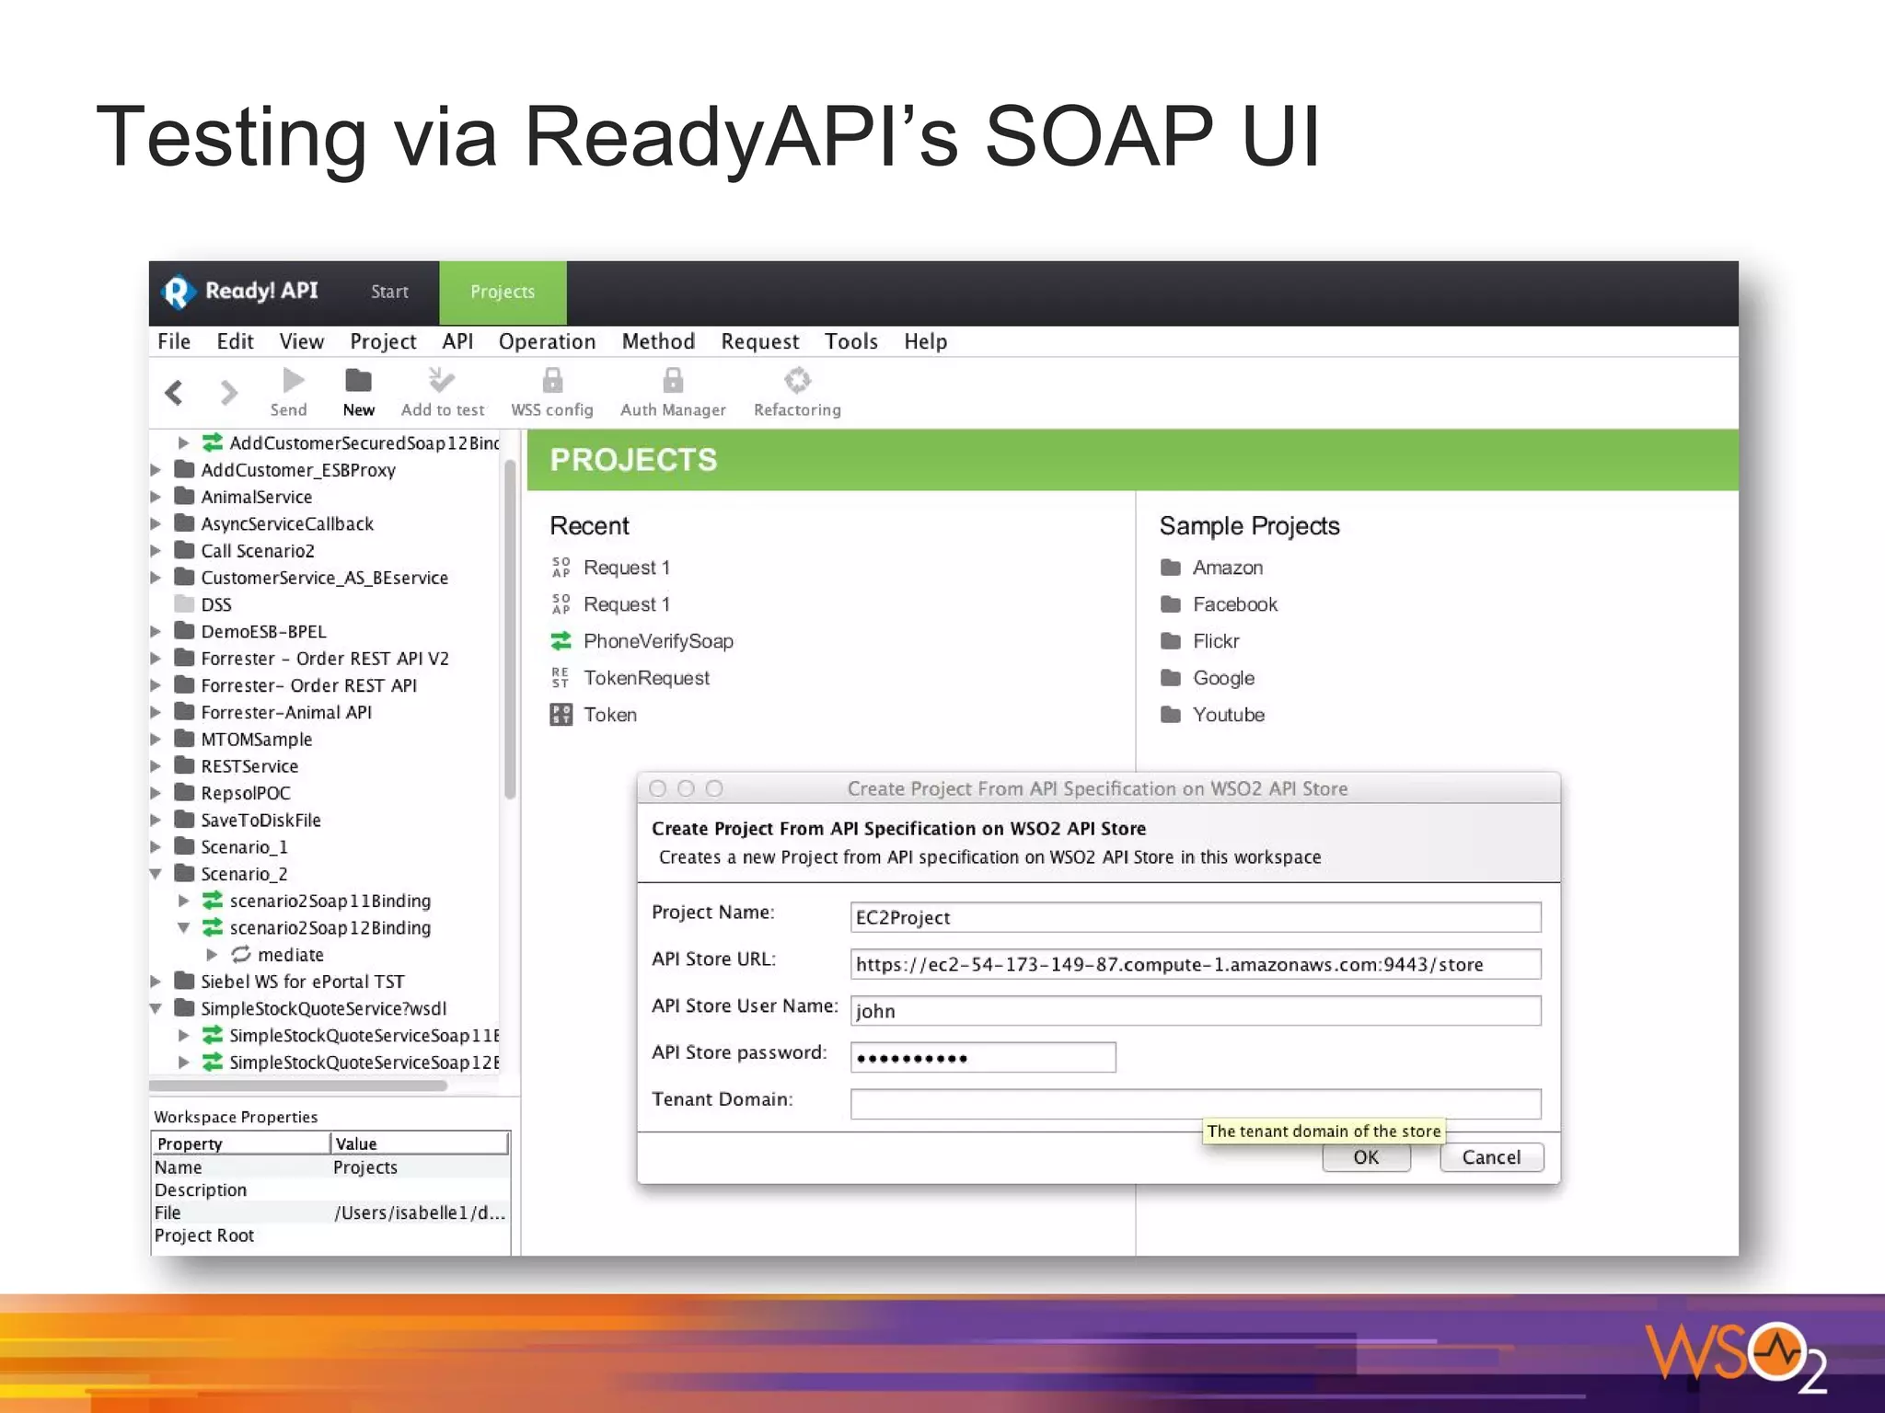Click the Add to test icon
Image resolution: width=1885 pixels, height=1413 pixels.
441,380
